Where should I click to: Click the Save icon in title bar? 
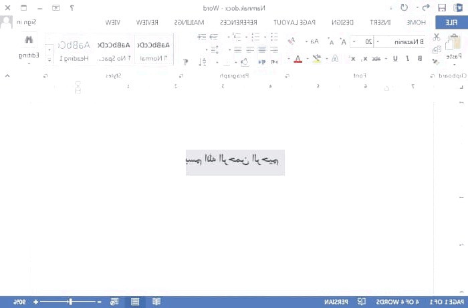pos(442,7)
